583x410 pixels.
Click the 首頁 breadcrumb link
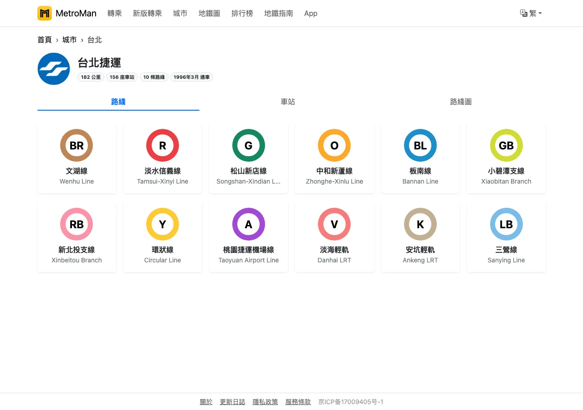[45, 40]
